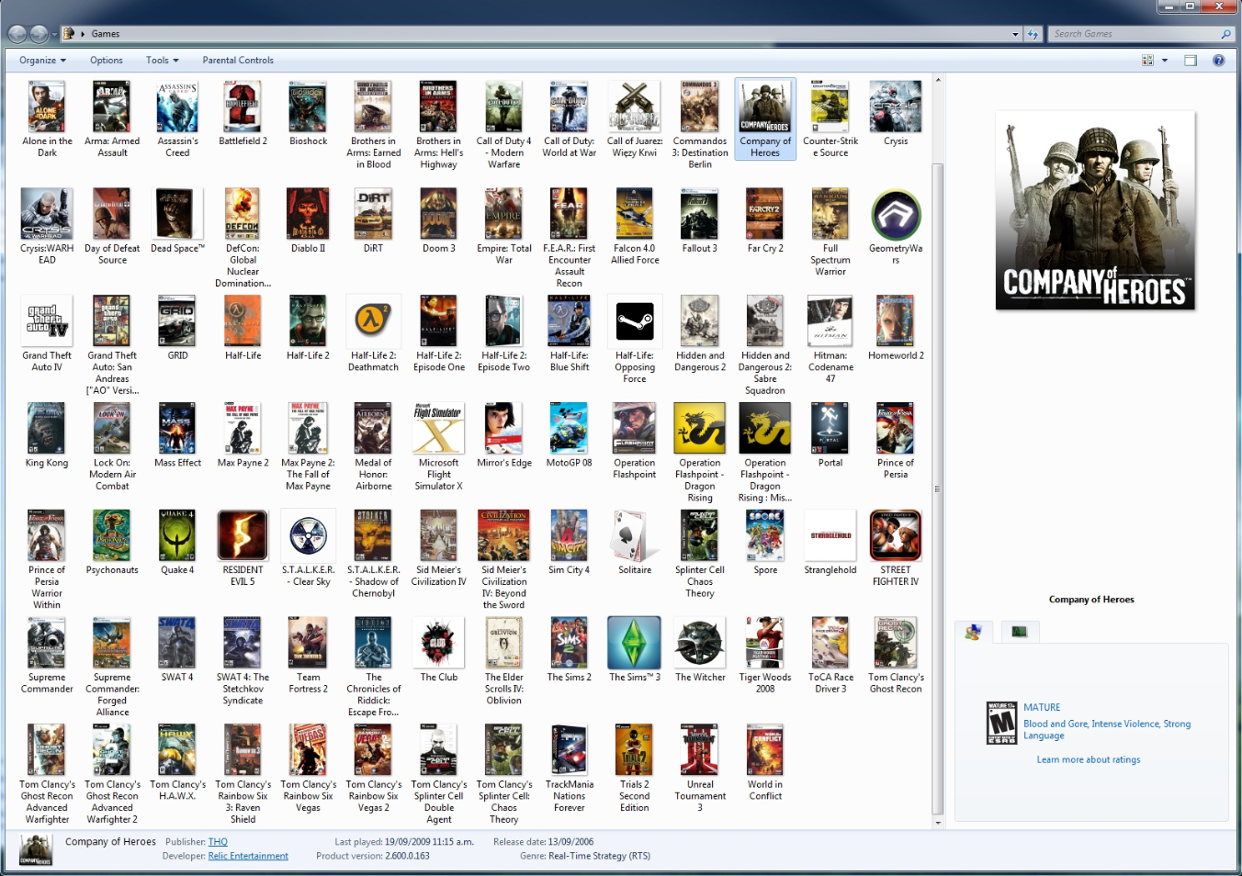Expand the Organize dropdown menu
The image size is (1242, 876).
pos(42,61)
